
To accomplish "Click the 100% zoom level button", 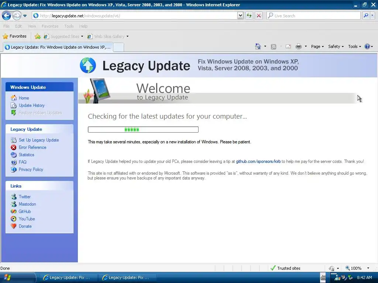I will click(x=353, y=268).
